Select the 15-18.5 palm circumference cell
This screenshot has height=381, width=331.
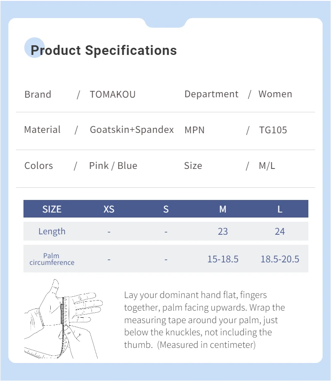222,259
